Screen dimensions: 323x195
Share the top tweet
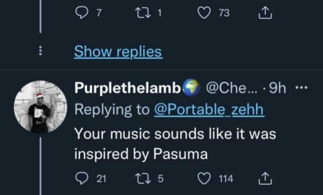click(267, 14)
